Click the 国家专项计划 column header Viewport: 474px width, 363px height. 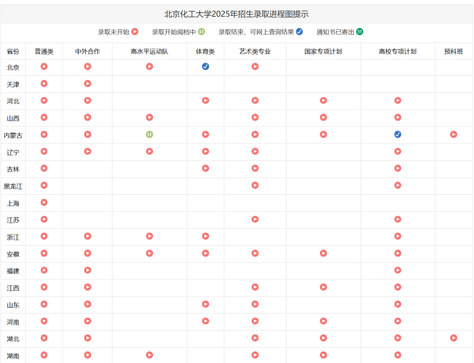point(323,52)
